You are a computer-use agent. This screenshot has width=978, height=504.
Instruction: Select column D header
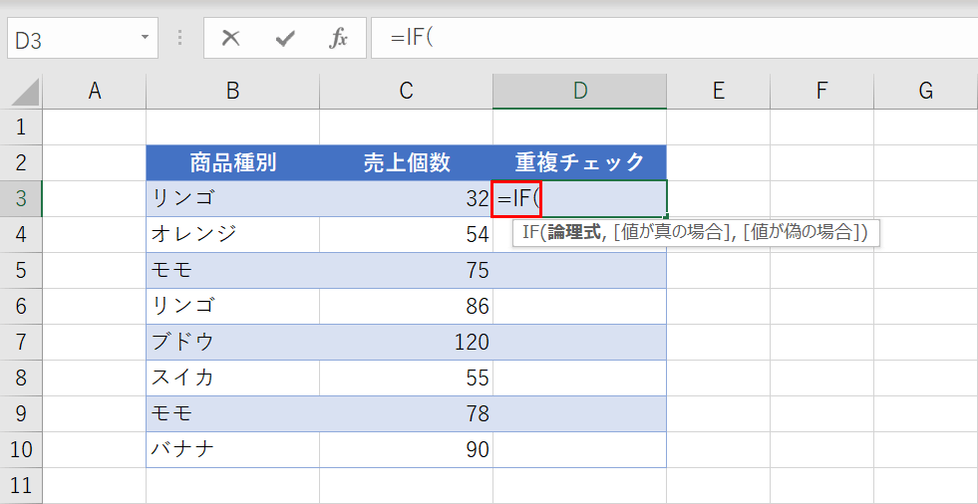pos(579,92)
